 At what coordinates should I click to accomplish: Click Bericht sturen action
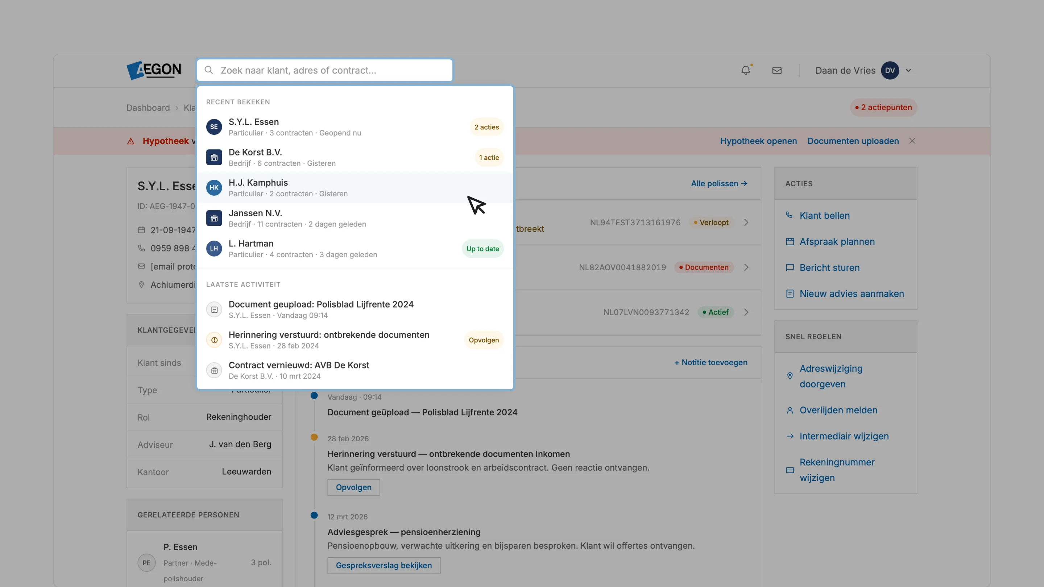pos(830,267)
